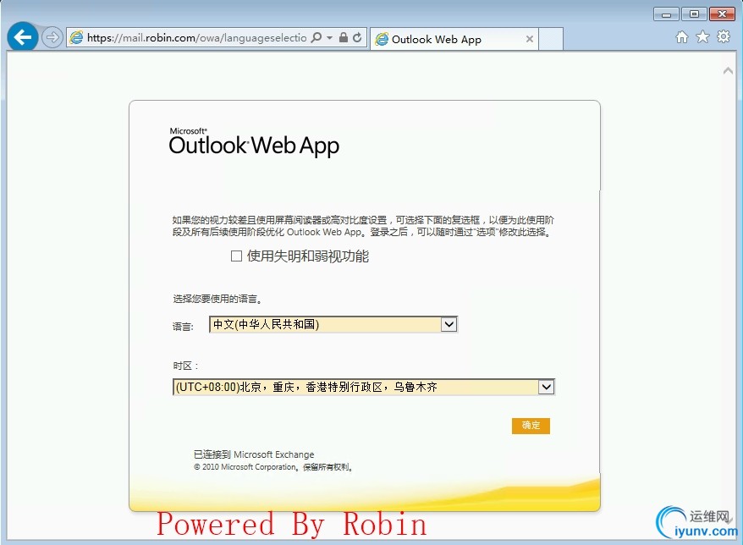
Task: Open the 语言 language dropdown
Action: [x=333, y=325]
